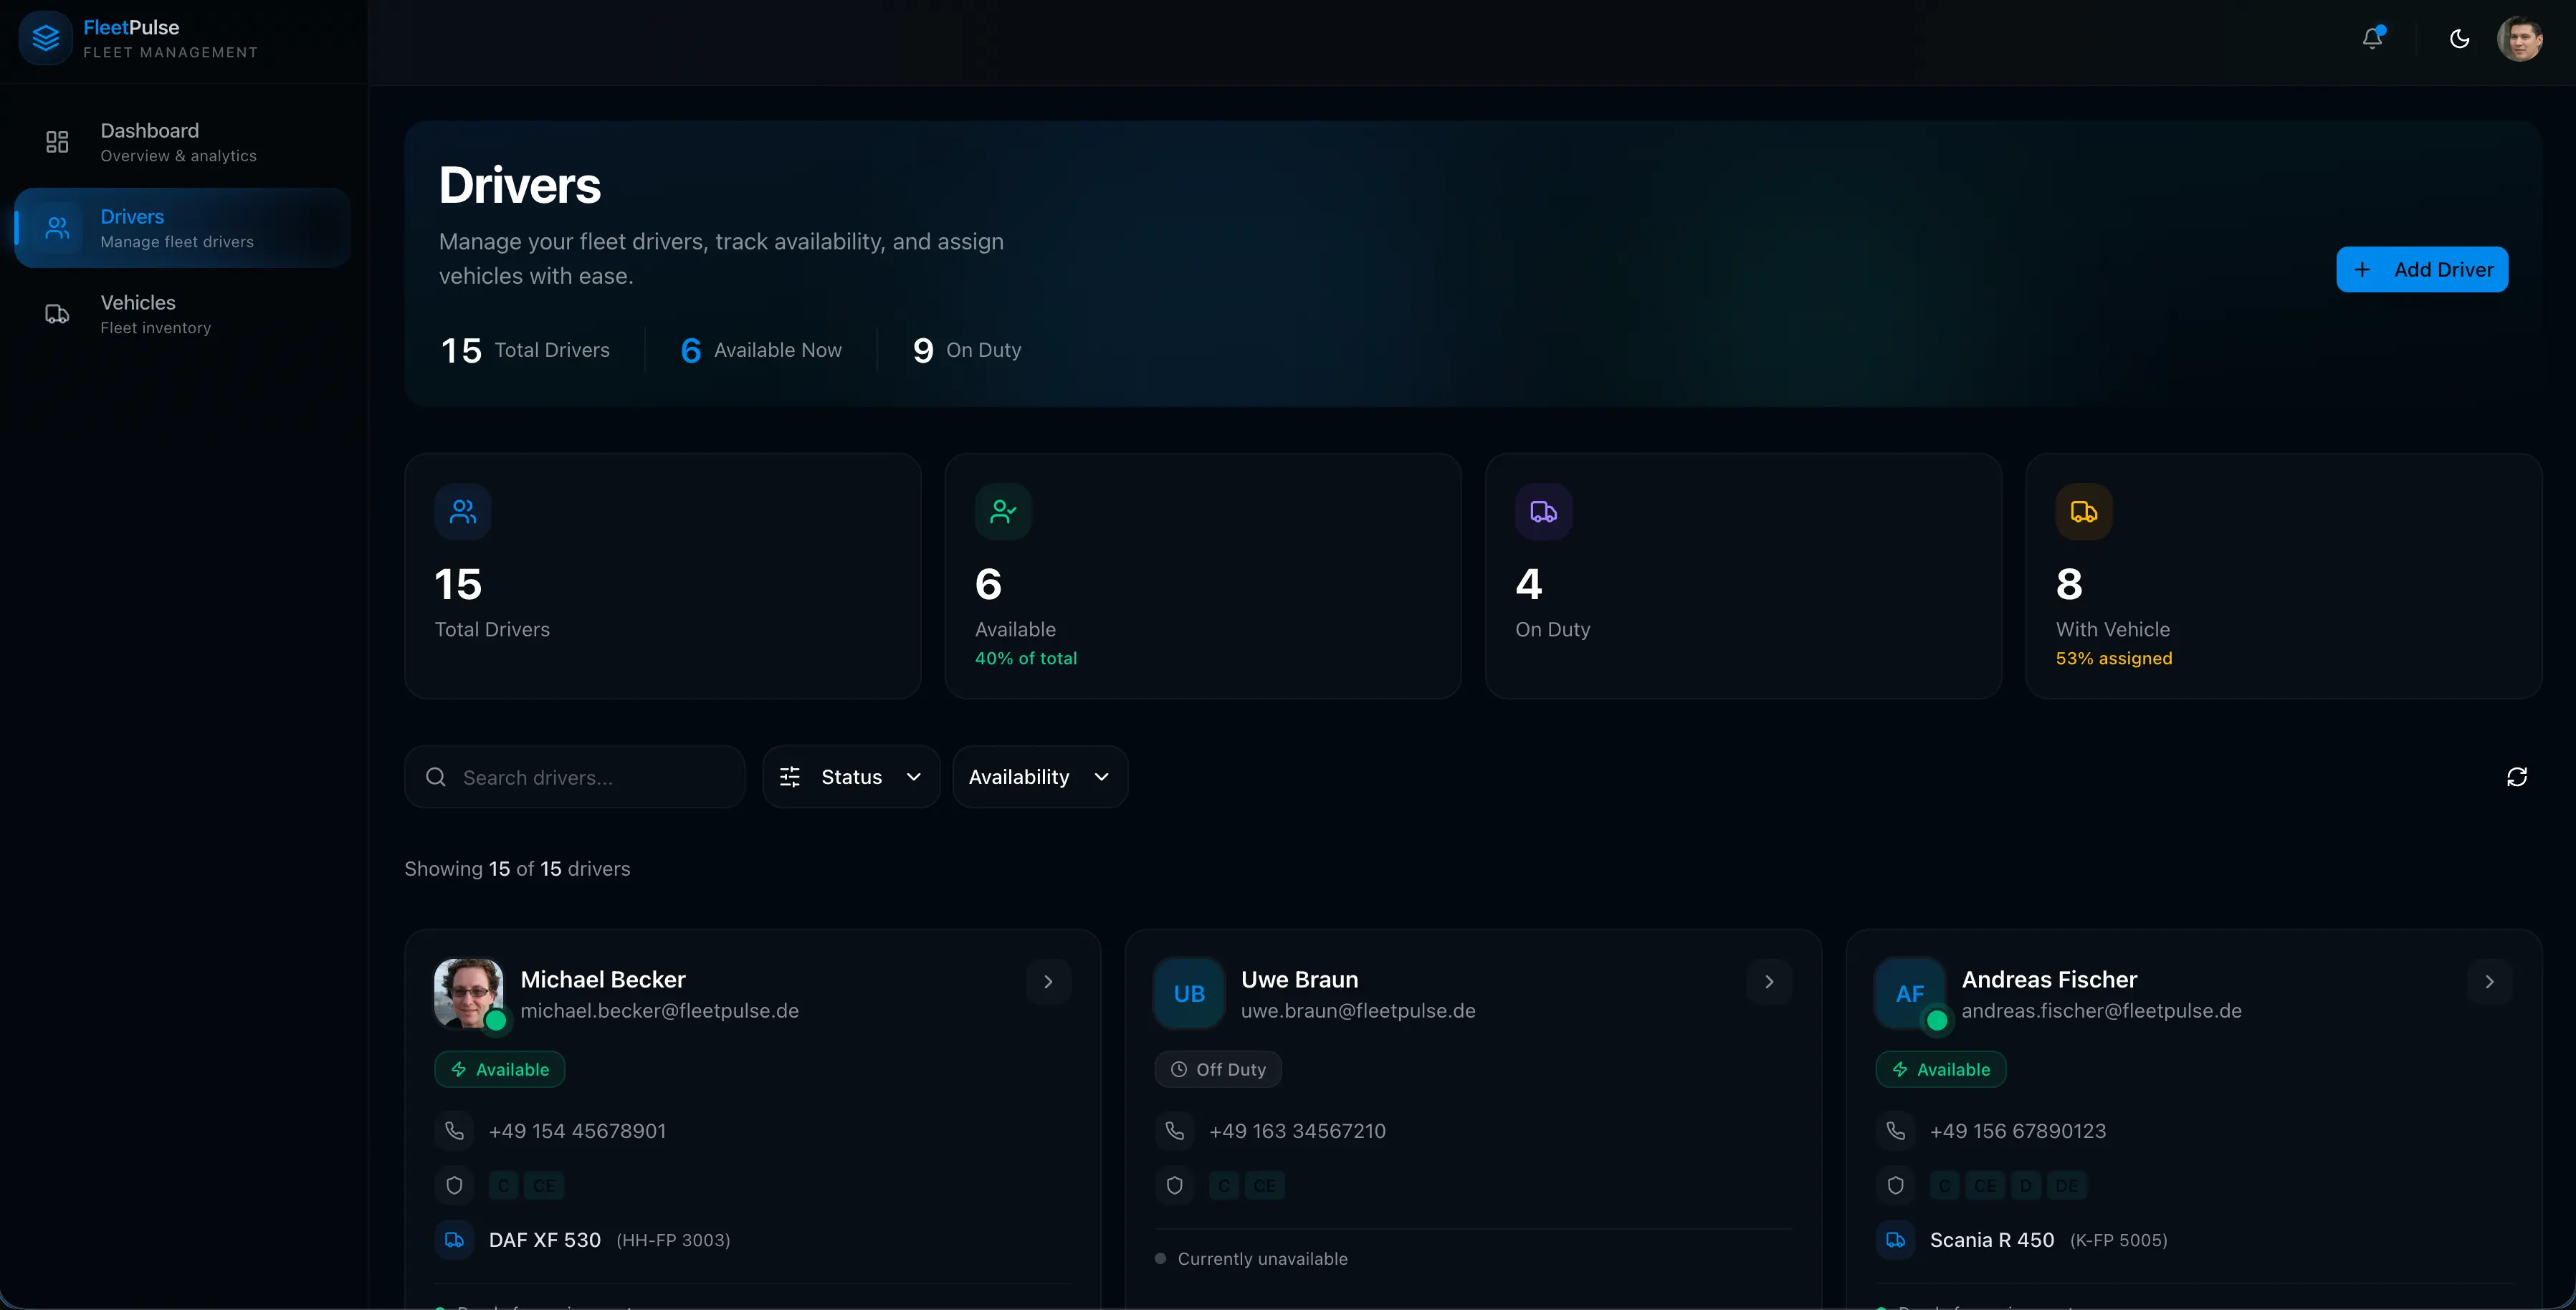Open Michael Becker details chevron
The image size is (2576, 1310).
tap(1048, 982)
